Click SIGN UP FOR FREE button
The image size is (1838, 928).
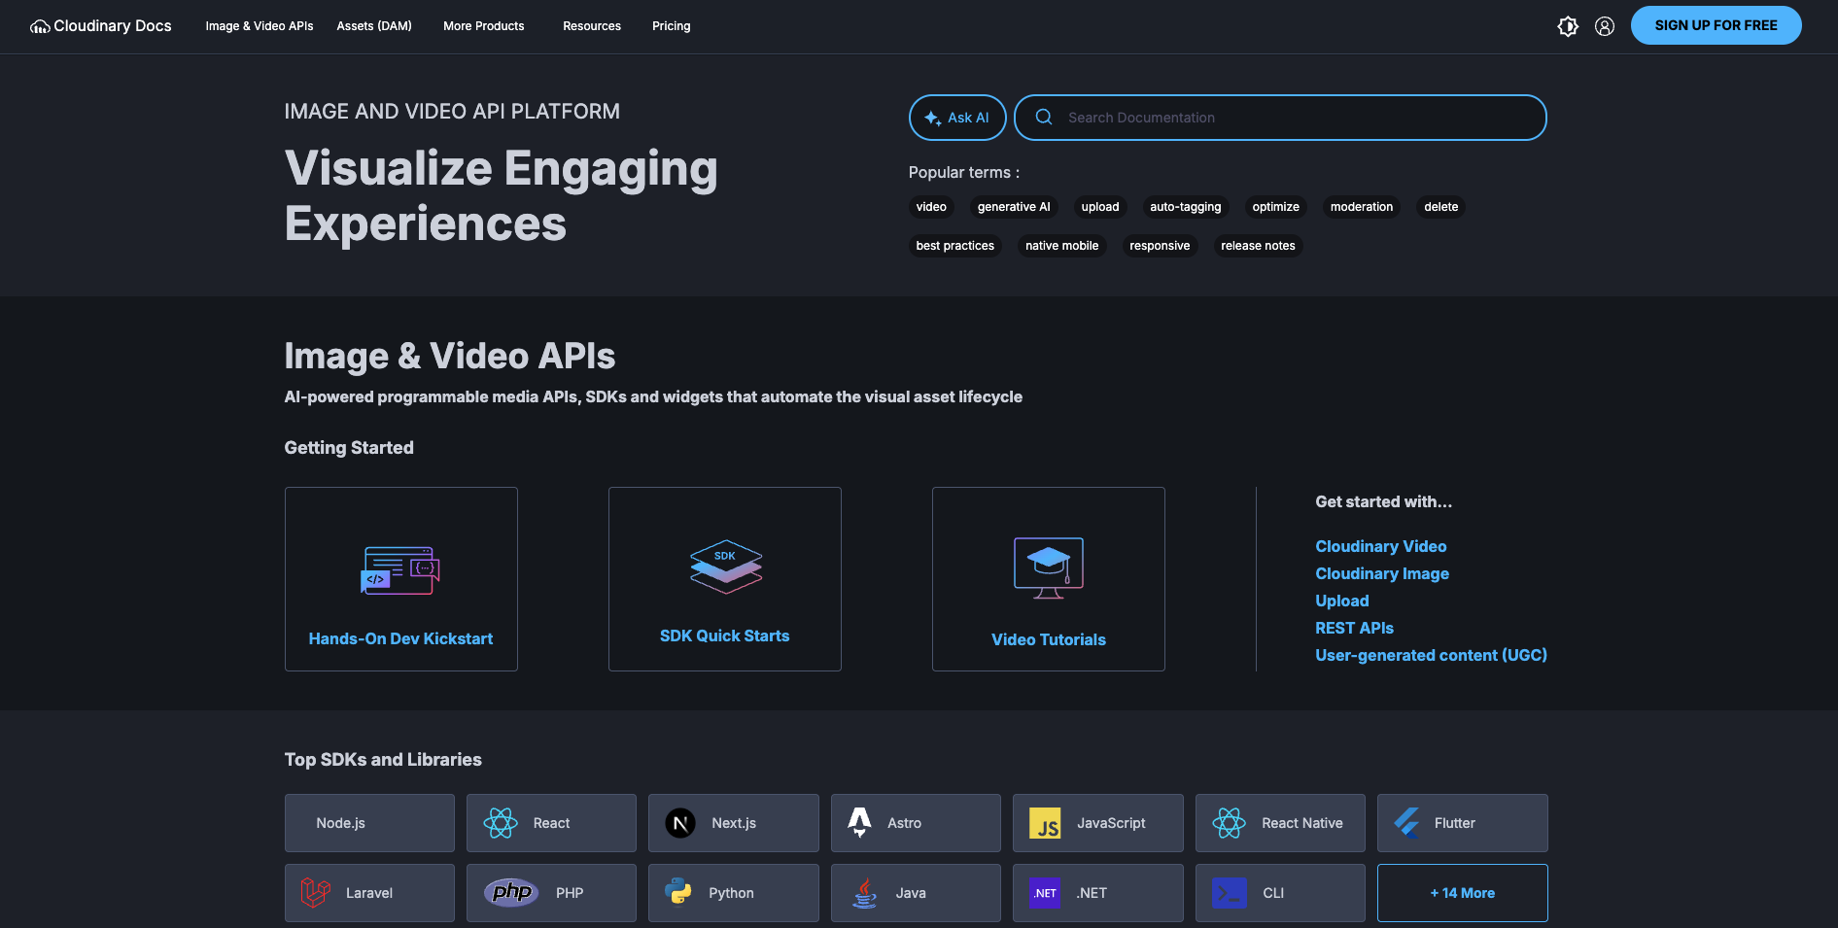click(x=1716, y=25)
